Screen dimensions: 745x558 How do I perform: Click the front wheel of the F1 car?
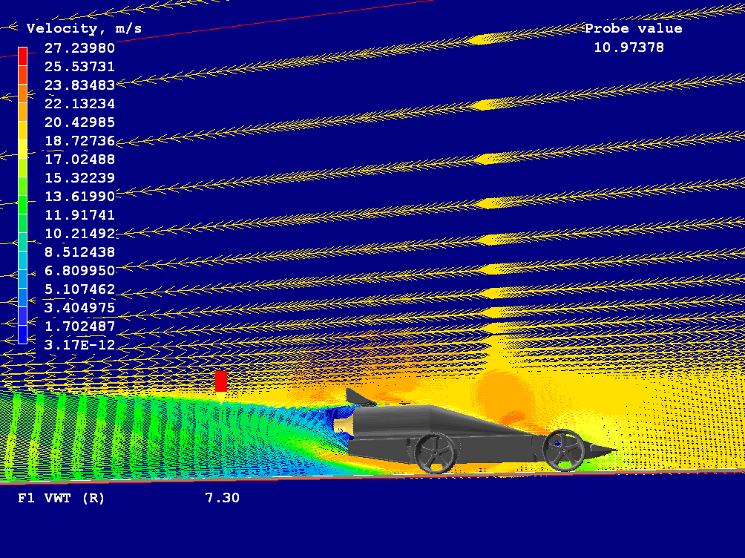pos(563,450)
